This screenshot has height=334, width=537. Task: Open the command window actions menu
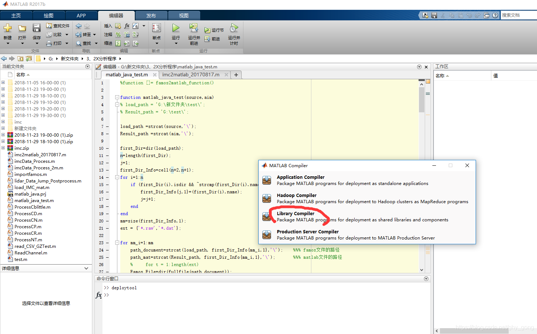tap(426, 279)
